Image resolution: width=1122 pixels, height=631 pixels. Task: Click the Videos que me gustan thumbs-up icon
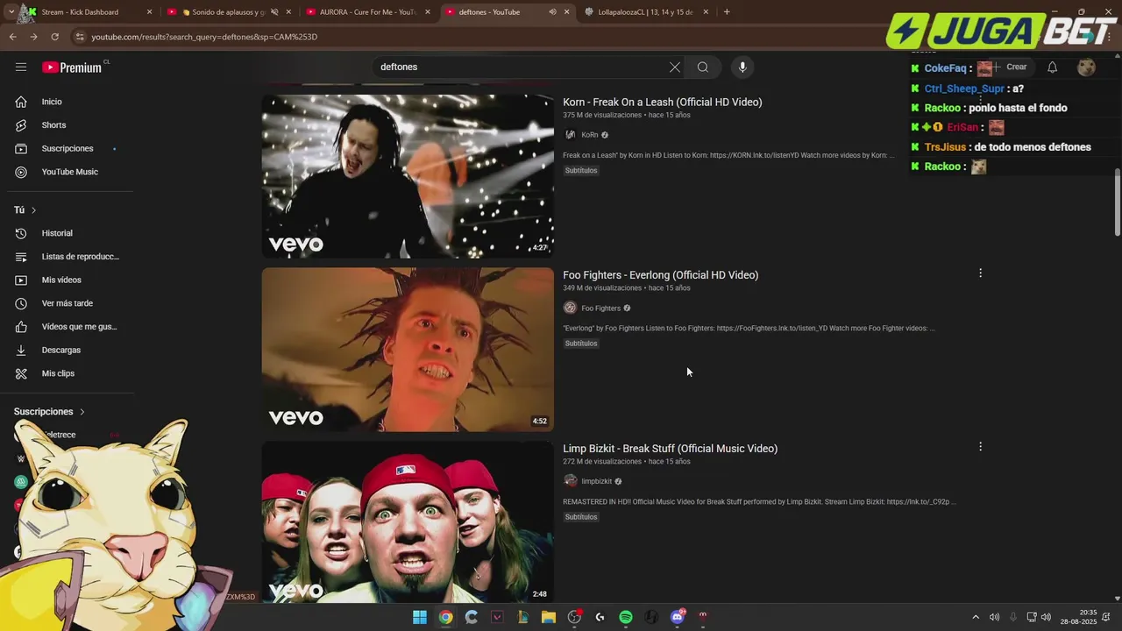pyautogui.click(x=21, y=327)
